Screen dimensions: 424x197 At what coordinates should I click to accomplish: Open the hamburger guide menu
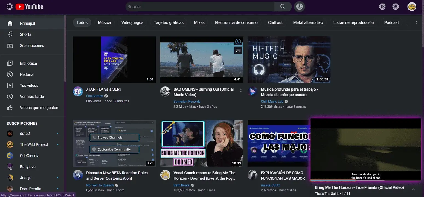pyautogui.click(x=10, y=7)
